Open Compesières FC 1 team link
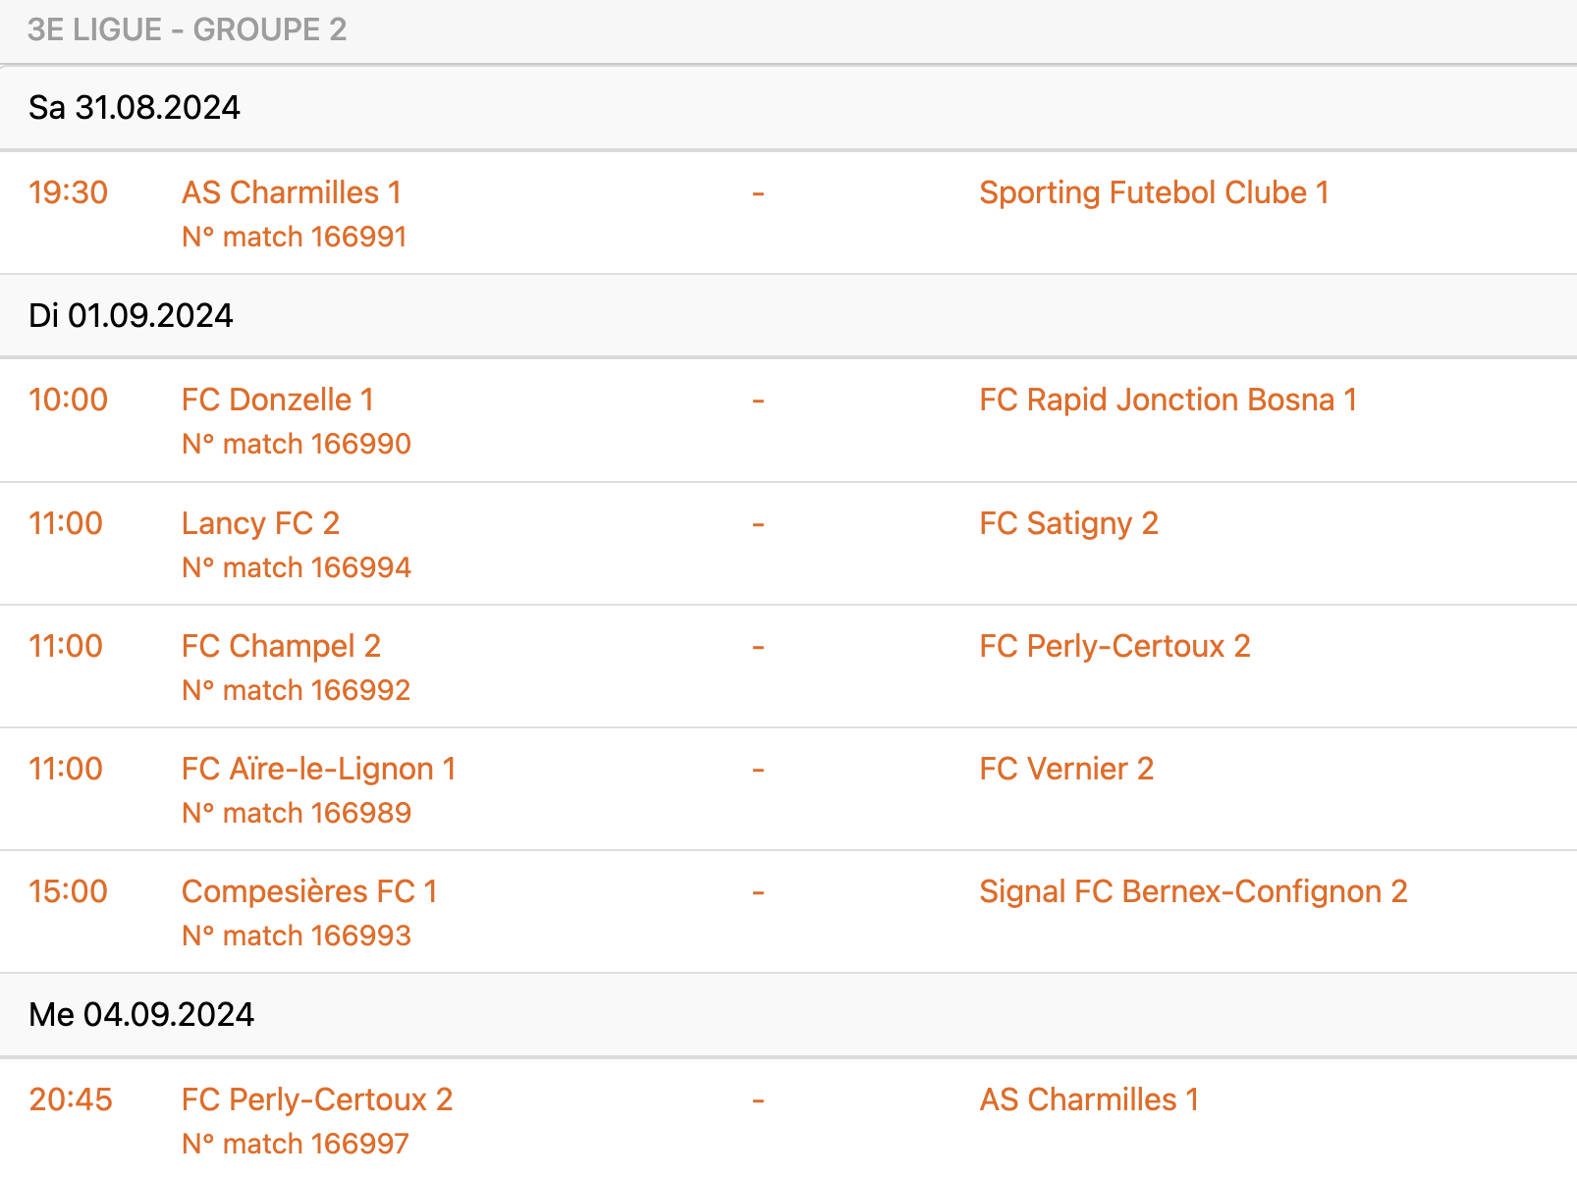The height and width of the screenshot is (1178, 1577). point(309,891)
